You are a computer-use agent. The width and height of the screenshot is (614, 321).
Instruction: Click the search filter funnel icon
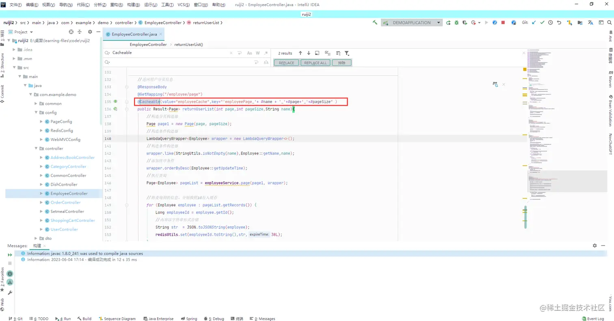(x=347, y=53)
